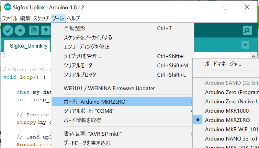Click the Arduino logo in title bar
Image resolution: width=259 pixels, height=148 pixels.
[x=7, y=7]
